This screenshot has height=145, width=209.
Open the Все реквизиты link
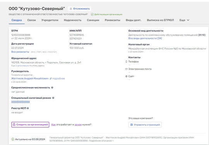20,52
